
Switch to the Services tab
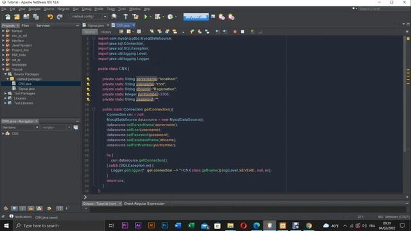point(43,26)
